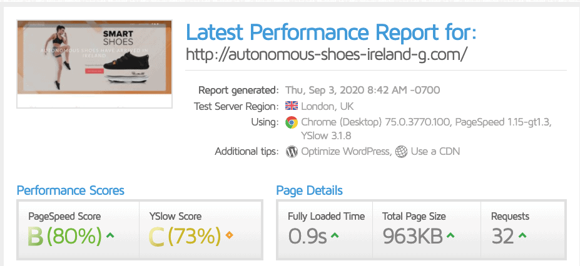This screenshot has height=266, width=580.
Task: Click green arrow next to 0.9s
Action: [335, 235]
